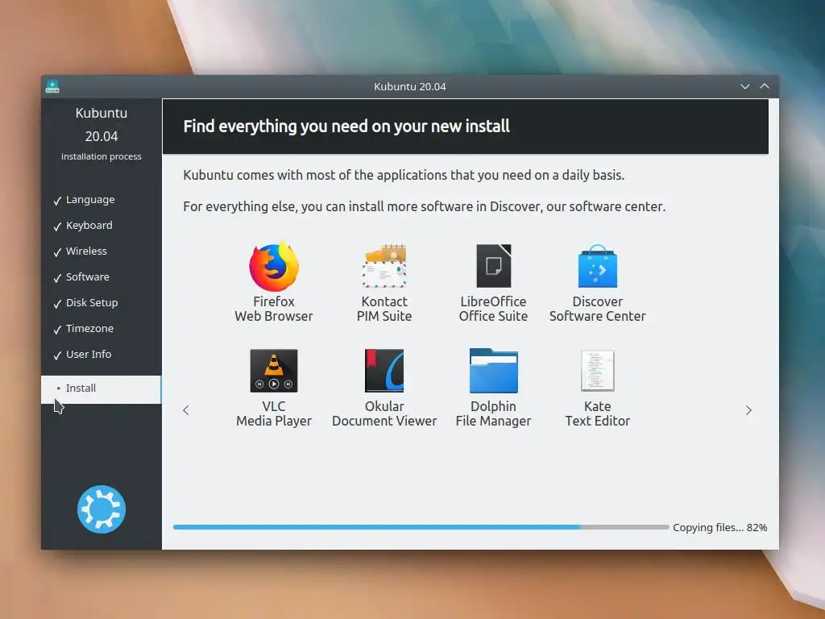Click 'Kontact PIM Suite' label text

(x=384, y=309)
